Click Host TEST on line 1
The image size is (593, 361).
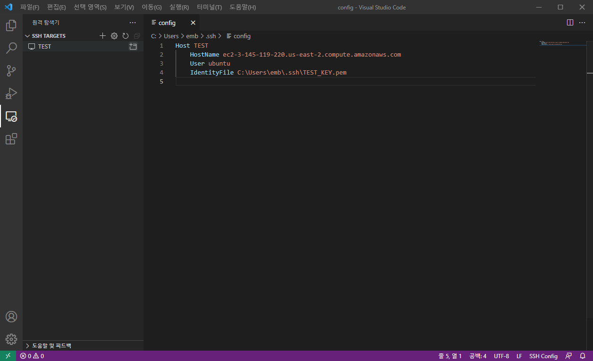[192, 46]
